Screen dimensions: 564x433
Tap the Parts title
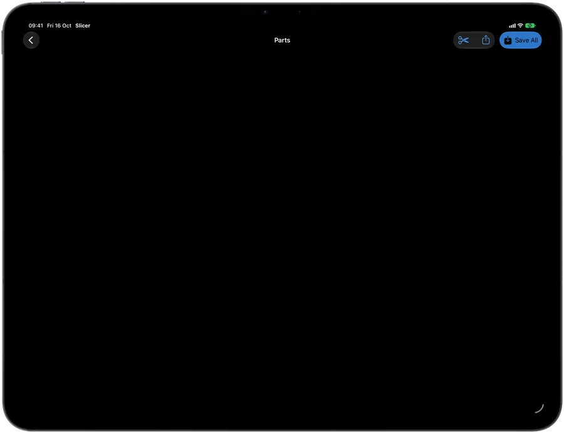(282, 40)
